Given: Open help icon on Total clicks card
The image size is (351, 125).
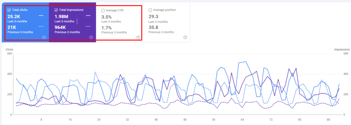Looking at the screenshot, I should point(44,37).
